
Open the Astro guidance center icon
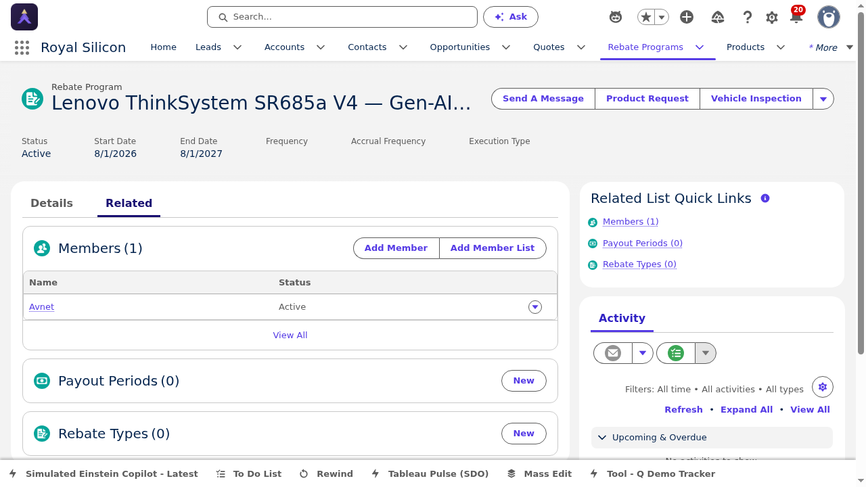(x=615, y=17)
